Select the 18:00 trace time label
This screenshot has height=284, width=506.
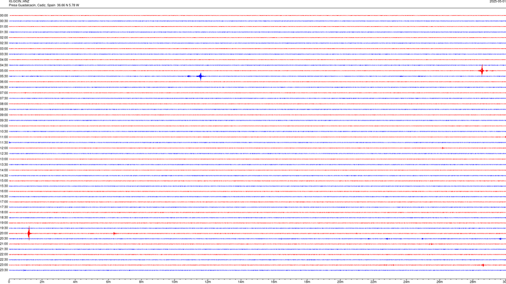[4, 212]
